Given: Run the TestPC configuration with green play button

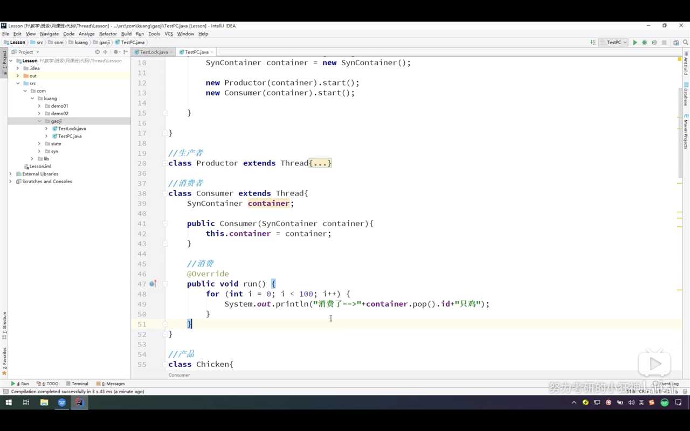Looking at the screenshot, I should (x=635, y=43).
